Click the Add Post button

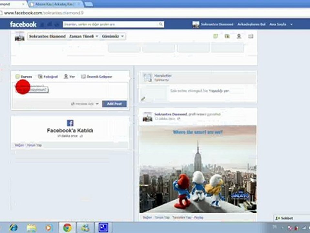coord(114,104)
